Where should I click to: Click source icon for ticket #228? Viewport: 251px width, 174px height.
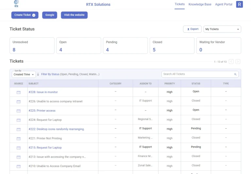19,92
